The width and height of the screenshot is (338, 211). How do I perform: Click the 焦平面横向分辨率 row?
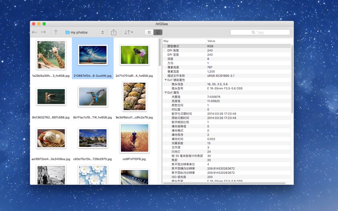(x=227, y=168)
